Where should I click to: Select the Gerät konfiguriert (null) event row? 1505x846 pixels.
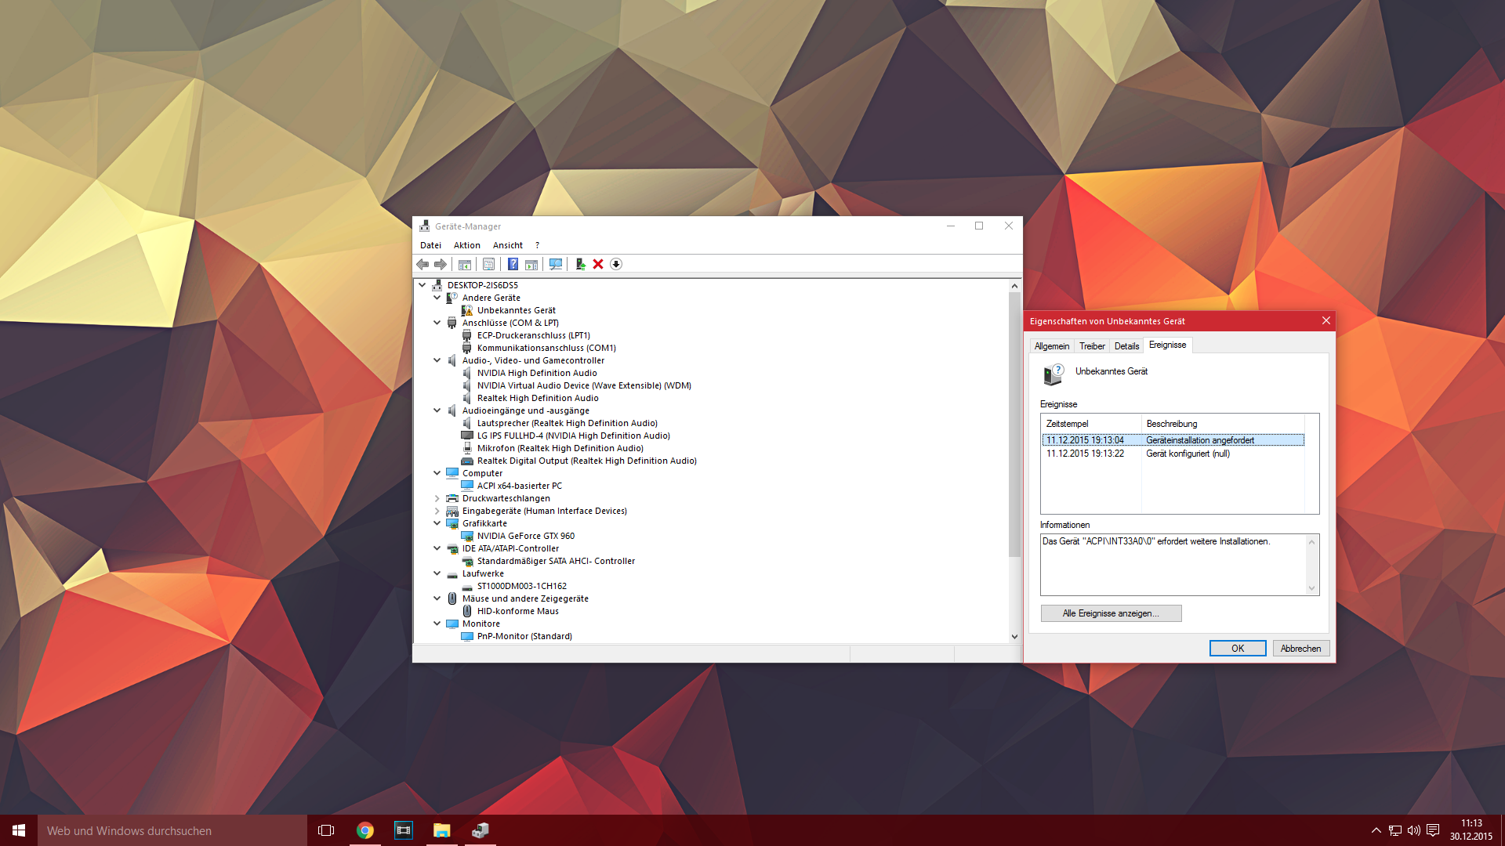[1188, 454]
